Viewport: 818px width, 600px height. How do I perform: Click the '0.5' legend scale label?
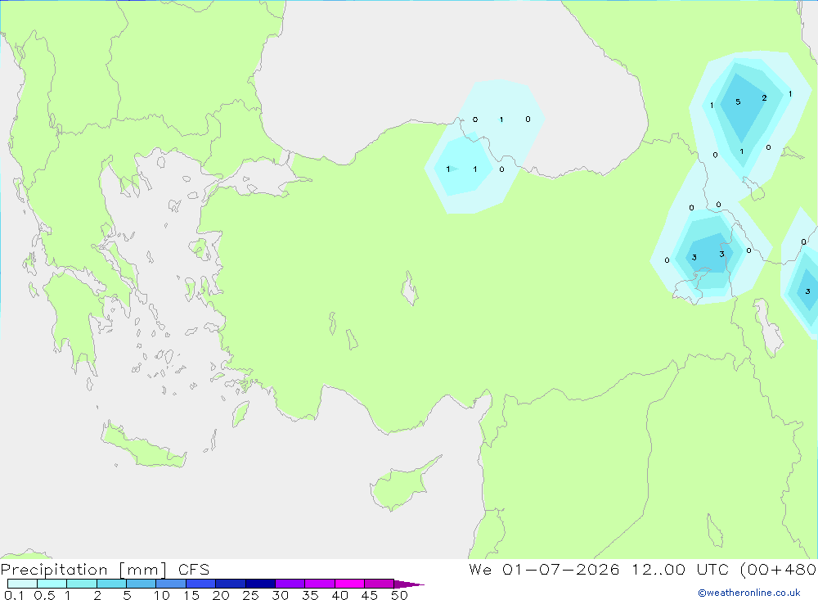pos(44,595)
